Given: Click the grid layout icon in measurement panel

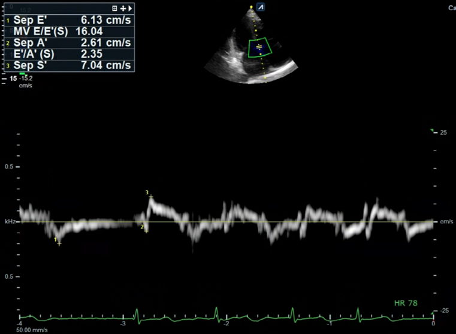Looking at the screenshot, I should [x=114, y=8].
